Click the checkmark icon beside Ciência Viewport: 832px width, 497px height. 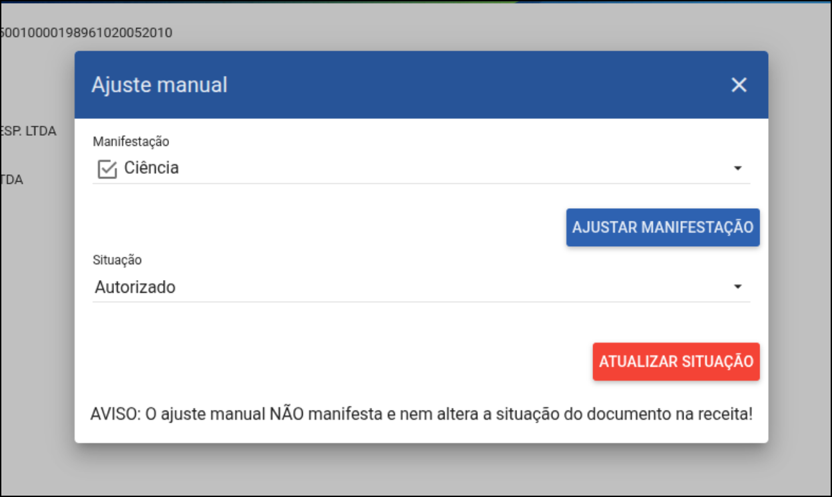click(107, 170)
